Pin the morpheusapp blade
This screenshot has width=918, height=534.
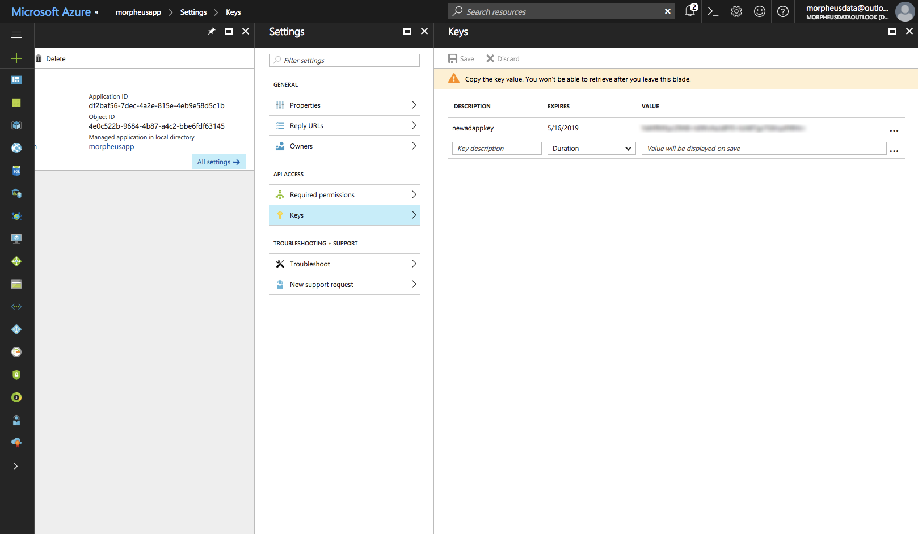pyautogui.click(x=212, y=31)
